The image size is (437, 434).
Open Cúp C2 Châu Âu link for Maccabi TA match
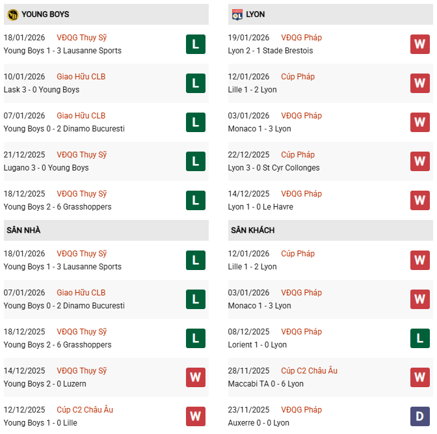click(309, 371)
